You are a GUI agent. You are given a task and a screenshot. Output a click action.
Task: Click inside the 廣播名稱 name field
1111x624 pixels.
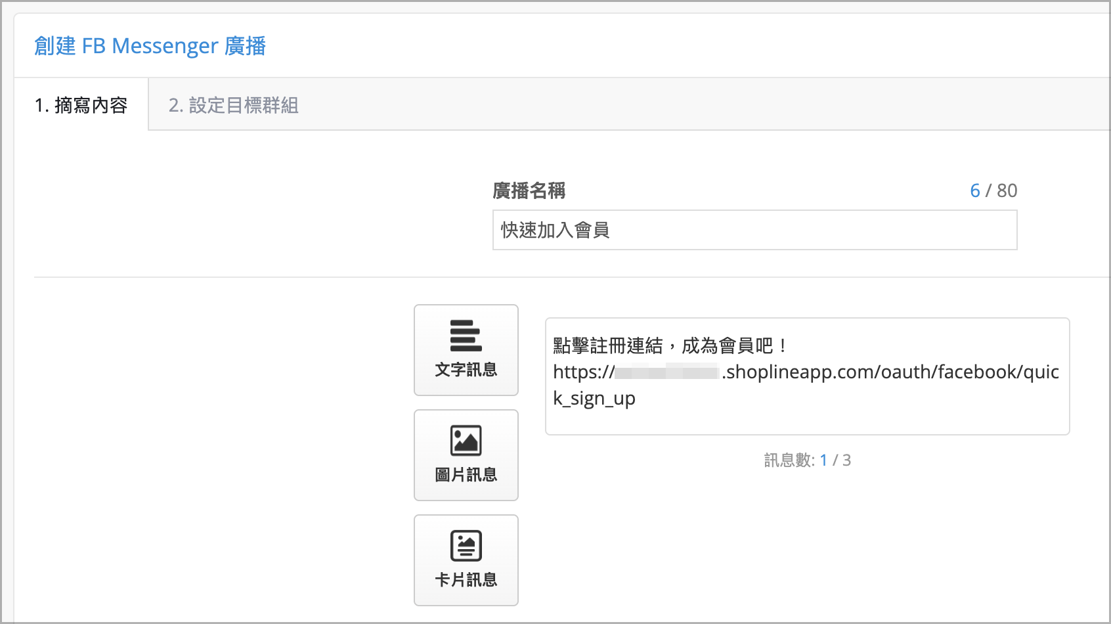754,230
